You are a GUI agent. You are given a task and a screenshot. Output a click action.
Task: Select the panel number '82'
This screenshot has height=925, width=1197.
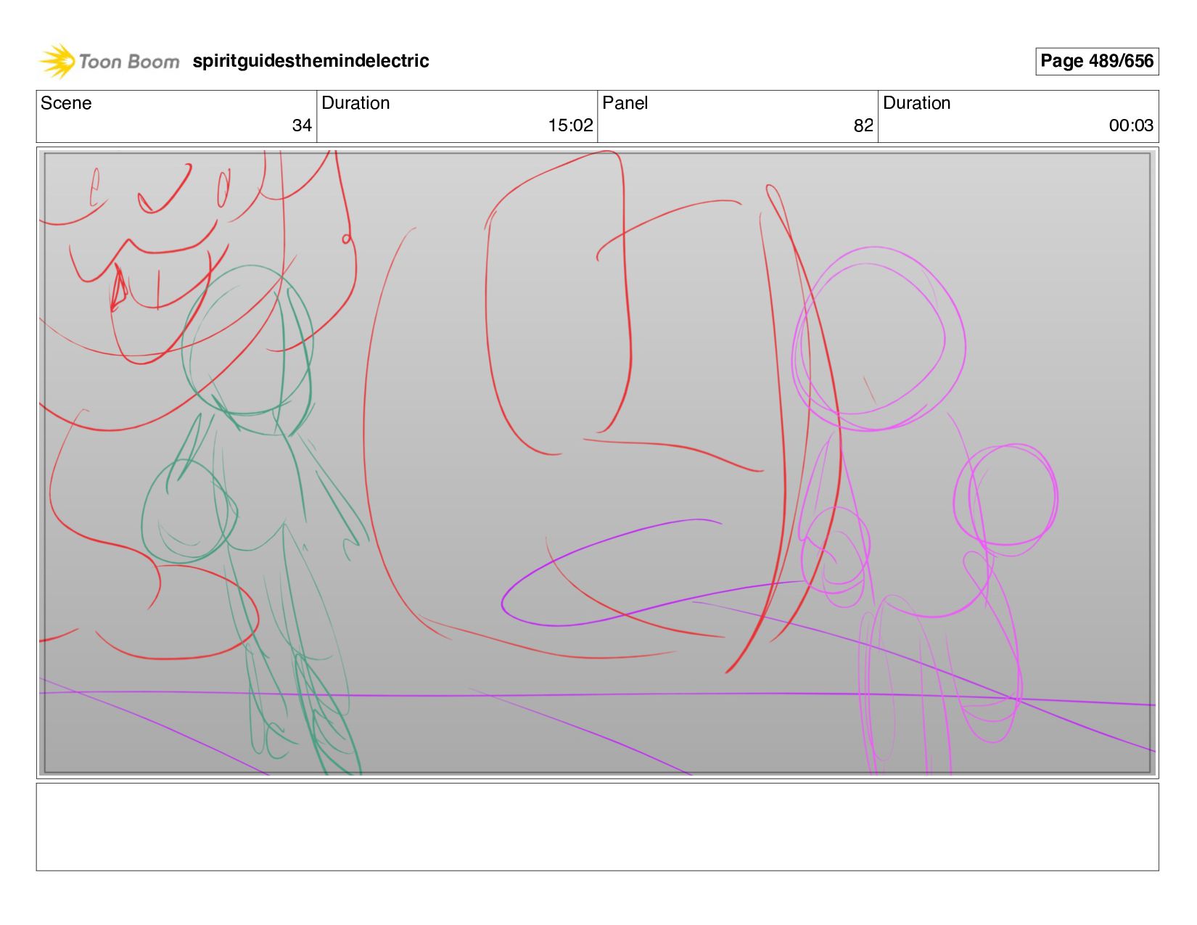pyautogui.click(x=863, y=126)
